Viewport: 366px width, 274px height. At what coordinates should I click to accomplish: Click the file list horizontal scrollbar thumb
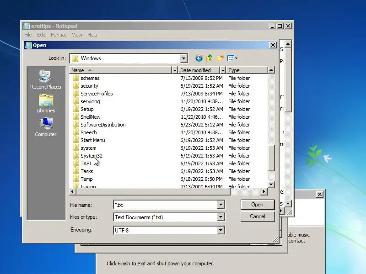pyautogui.click(x=153, y=191)
